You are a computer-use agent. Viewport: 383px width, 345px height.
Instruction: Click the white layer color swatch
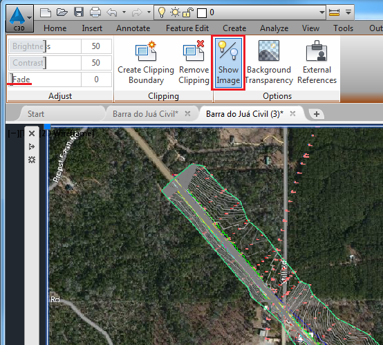(202, 12)
